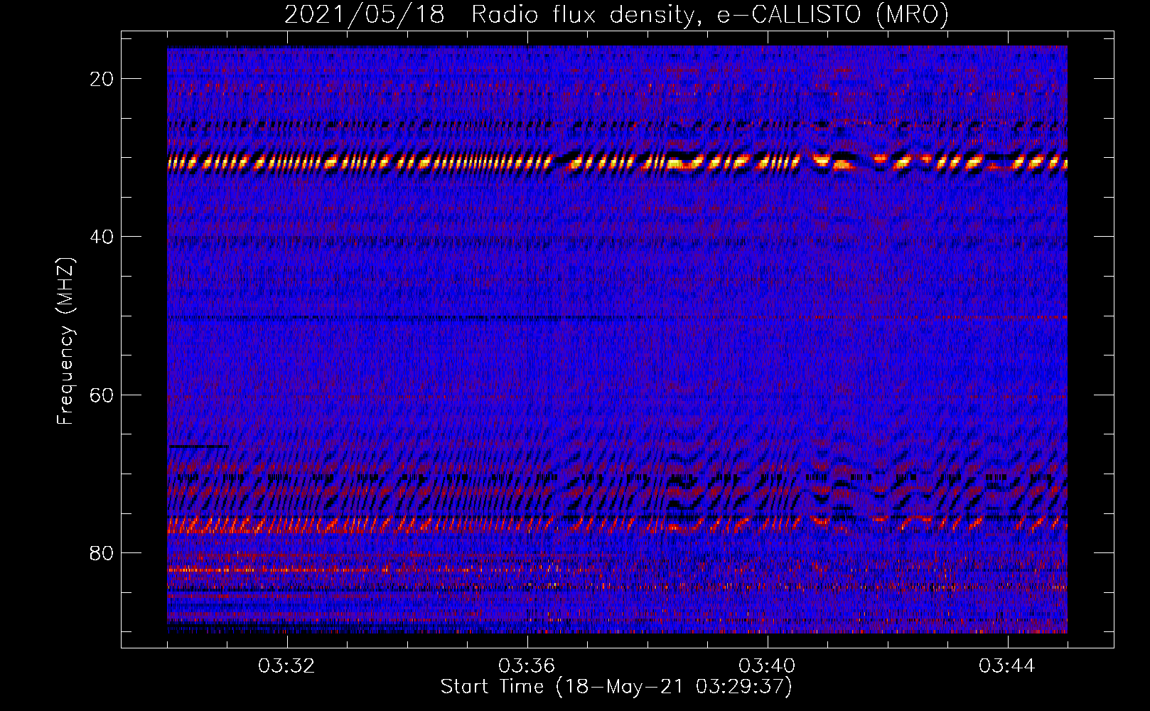
Task: Click the time tick label '03:36'
Action: tap(527, 666)
